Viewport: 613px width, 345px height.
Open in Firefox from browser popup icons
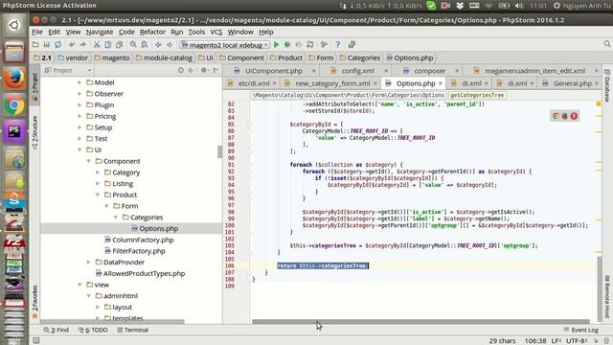(565, 116)
